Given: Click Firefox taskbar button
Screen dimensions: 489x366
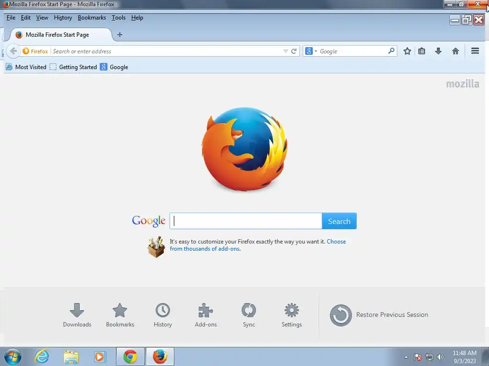Looking at the screenshot, I should pos(159,356).
